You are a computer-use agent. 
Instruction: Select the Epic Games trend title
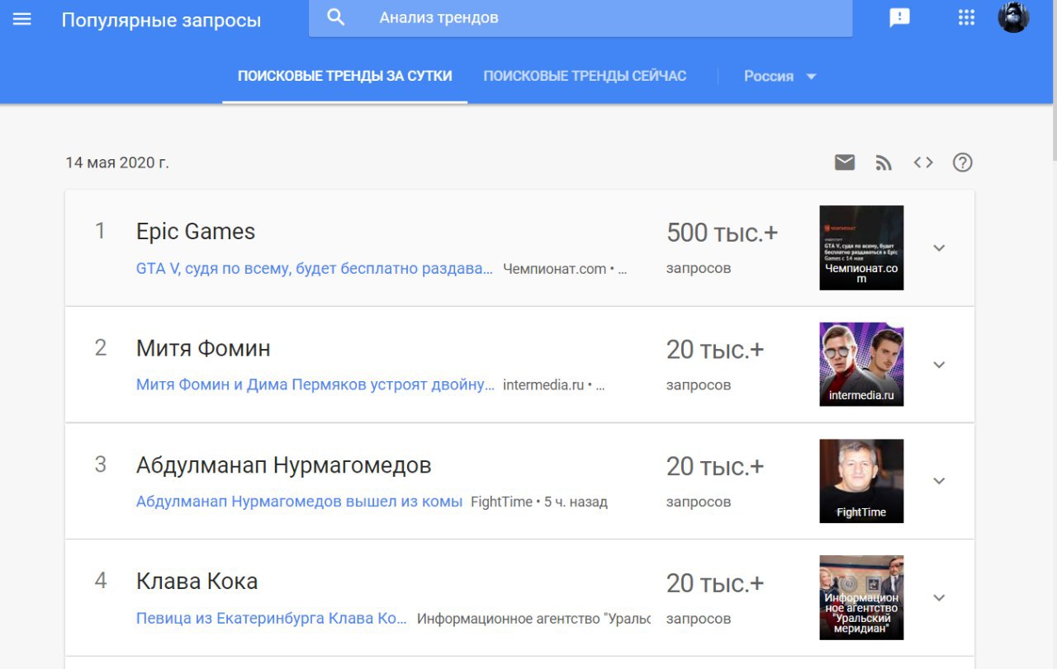[x=196, y=232]
